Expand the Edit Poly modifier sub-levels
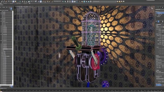 click(157, 15)
